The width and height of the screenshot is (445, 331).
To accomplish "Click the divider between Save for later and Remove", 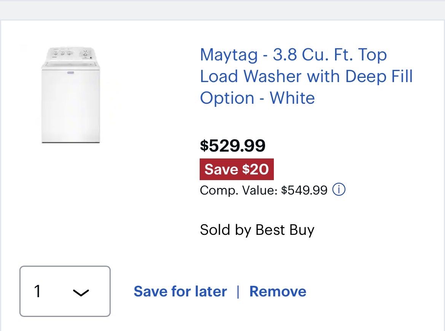I will click(238, 291).
